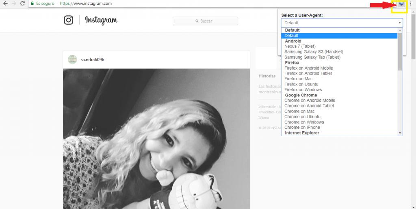Image resolution: width=416 pixels, height=209 pixels.
Task: Select Samsung Galaxy S3 (Handset)
Action: click(x=339, y=51)
